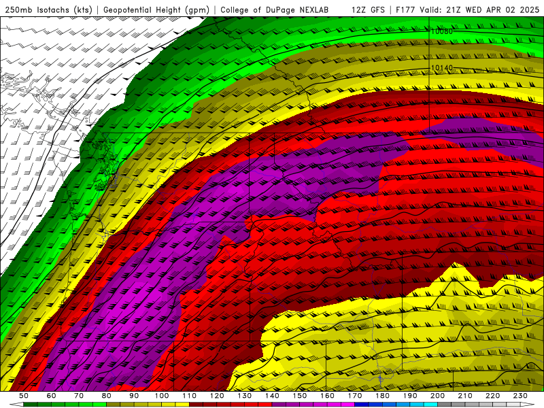Click the left arrow cap of color bar
This screenshot has width=544, height=408.
(16, 404)
